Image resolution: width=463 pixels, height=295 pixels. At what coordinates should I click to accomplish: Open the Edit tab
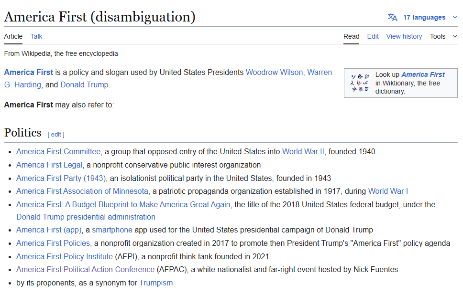click(x=373, y=37)
